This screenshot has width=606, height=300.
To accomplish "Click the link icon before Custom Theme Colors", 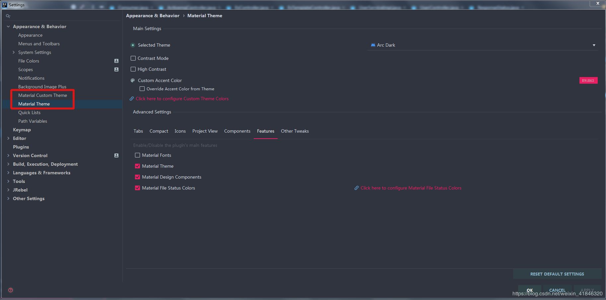I will tap(131, 99).
